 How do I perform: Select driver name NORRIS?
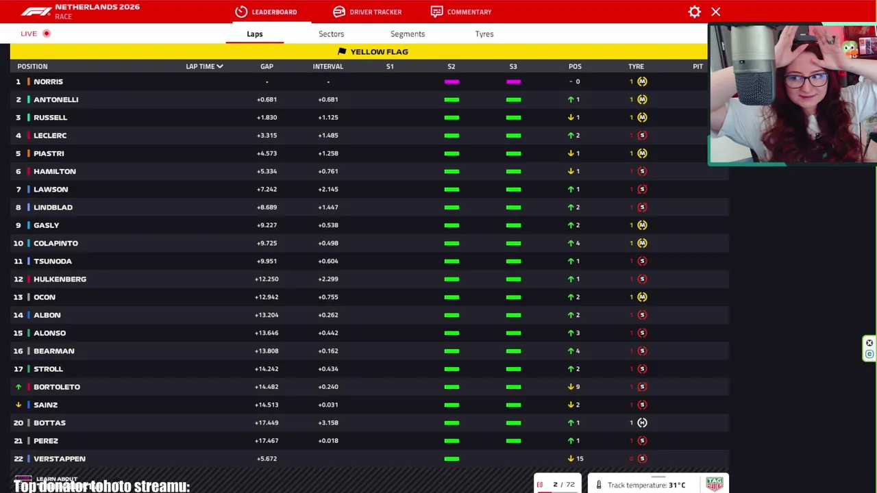coord(48,81)
